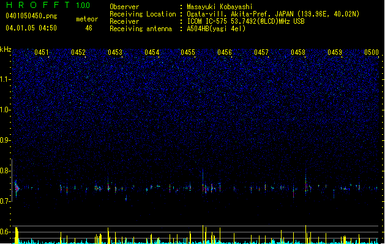Viewport: 385px width, 244px height.
Task: Click the 0.7 kHz axis label
Action: tap(6, 201)
